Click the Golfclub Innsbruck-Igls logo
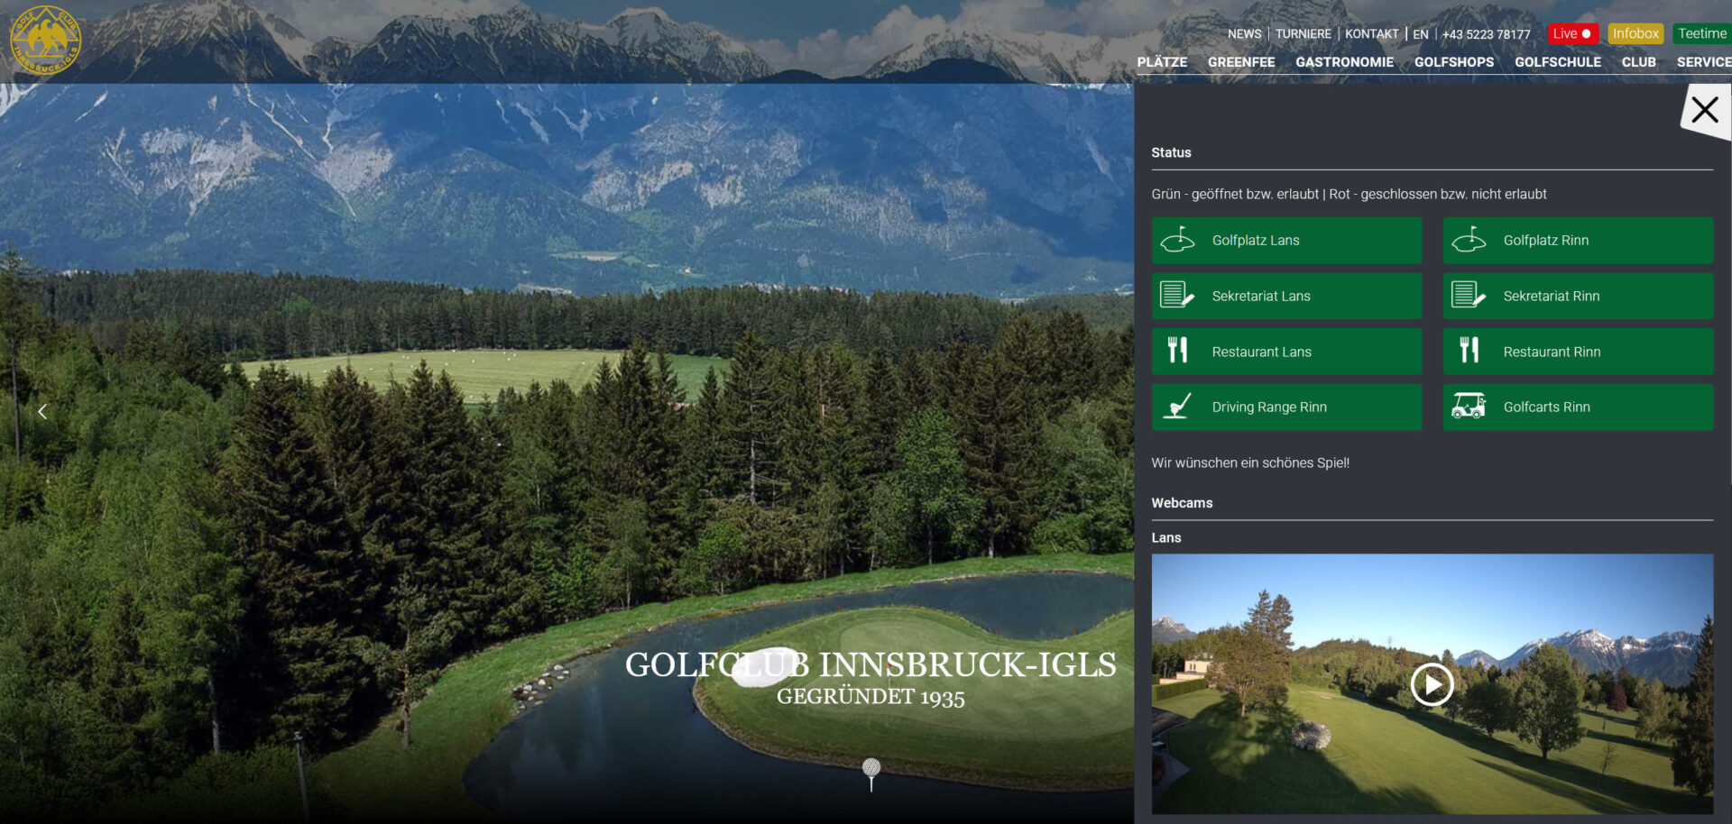This screenshot has height=824, width=1732. pos(45,41)
